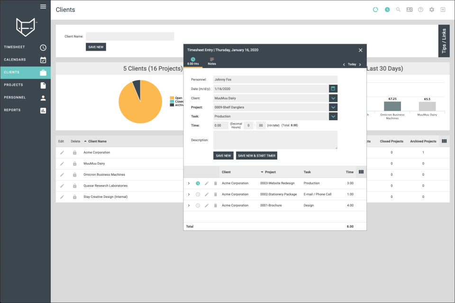Click the circular refresh icon in header

[375, 9]
